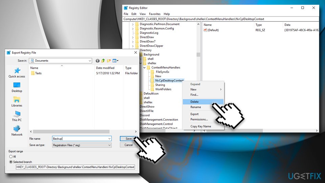Go up one folder level icon
Viewport: 325px width, 183px height.
103,61
